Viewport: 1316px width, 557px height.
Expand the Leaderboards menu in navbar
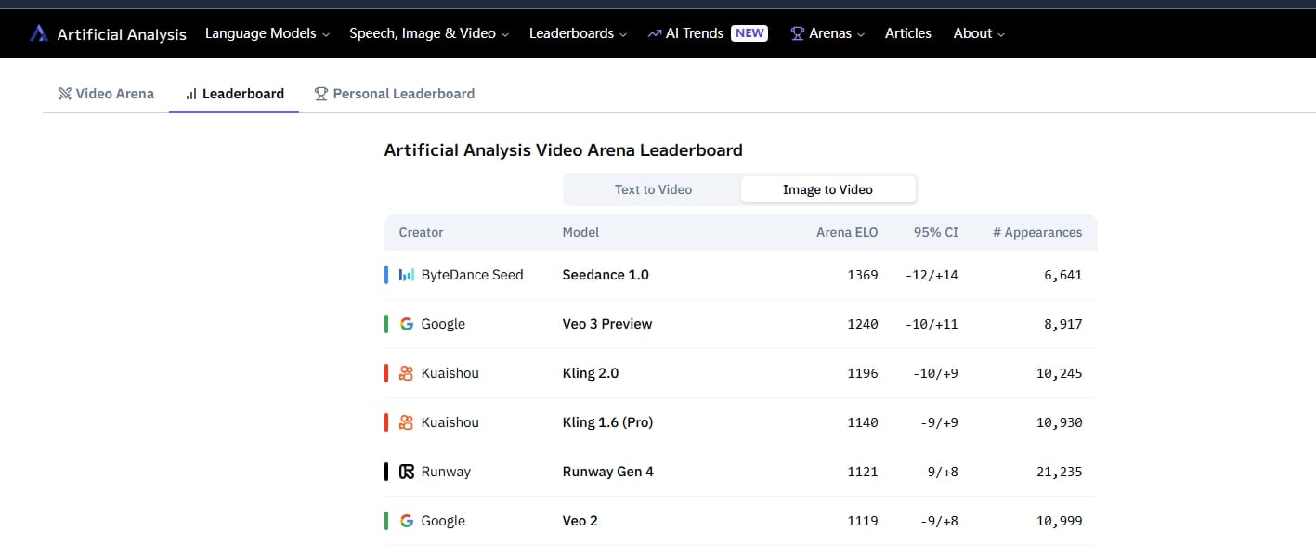tap(577, 33)
